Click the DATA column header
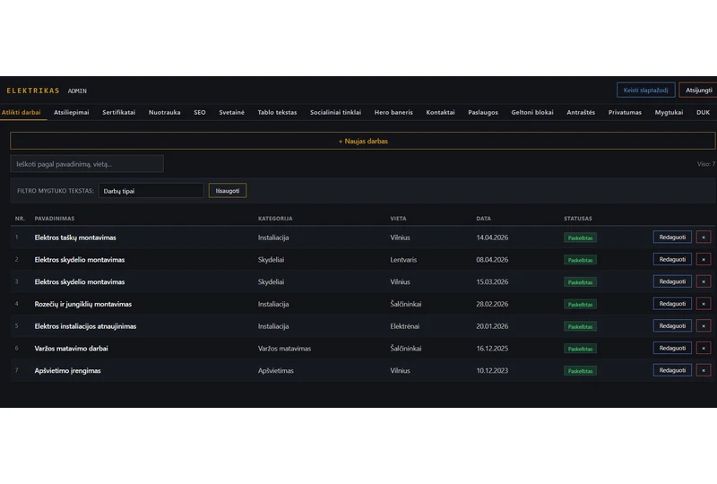The height and width of the screenshot is (484, 717). 483,219
